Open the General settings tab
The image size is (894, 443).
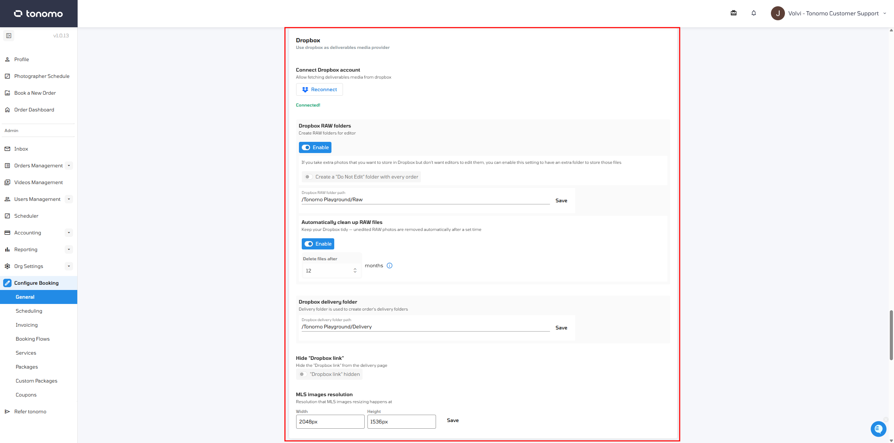tap(38, 297)
